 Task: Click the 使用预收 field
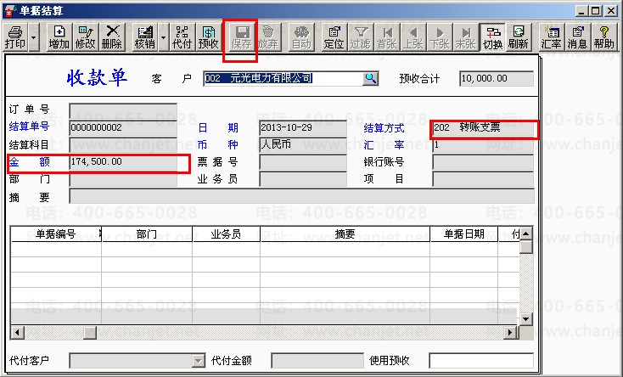click(x=481, y=361)
